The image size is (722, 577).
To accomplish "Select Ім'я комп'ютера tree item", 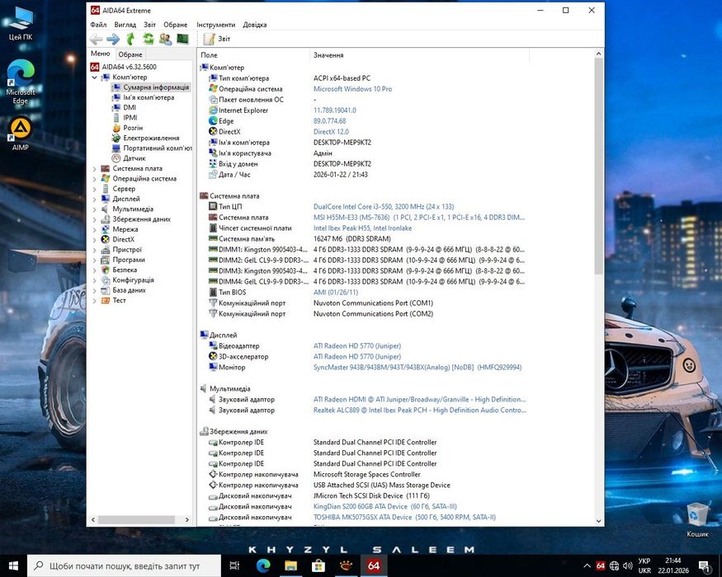I will point(149,97).
